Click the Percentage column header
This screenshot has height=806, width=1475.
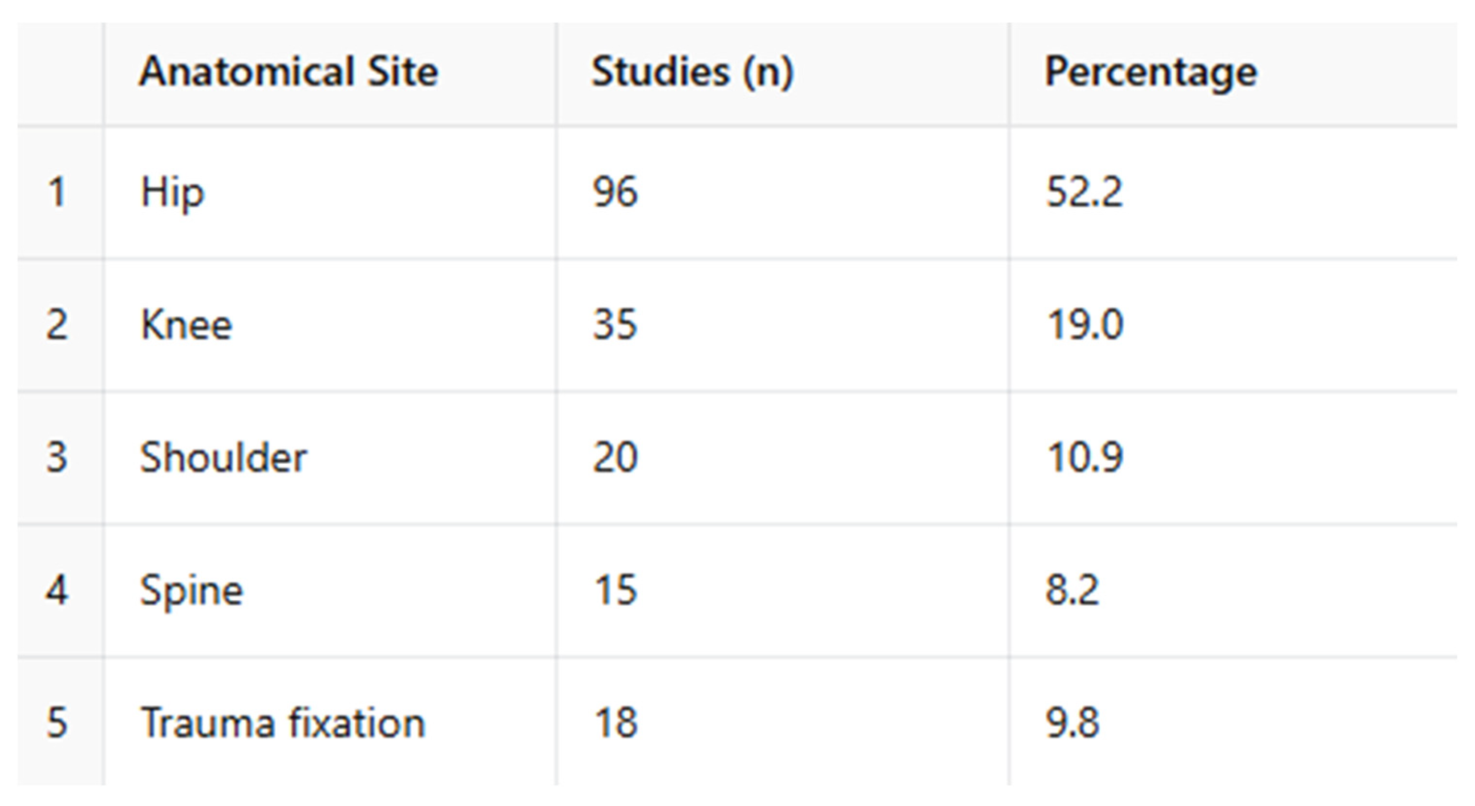tap(1151, 73)
